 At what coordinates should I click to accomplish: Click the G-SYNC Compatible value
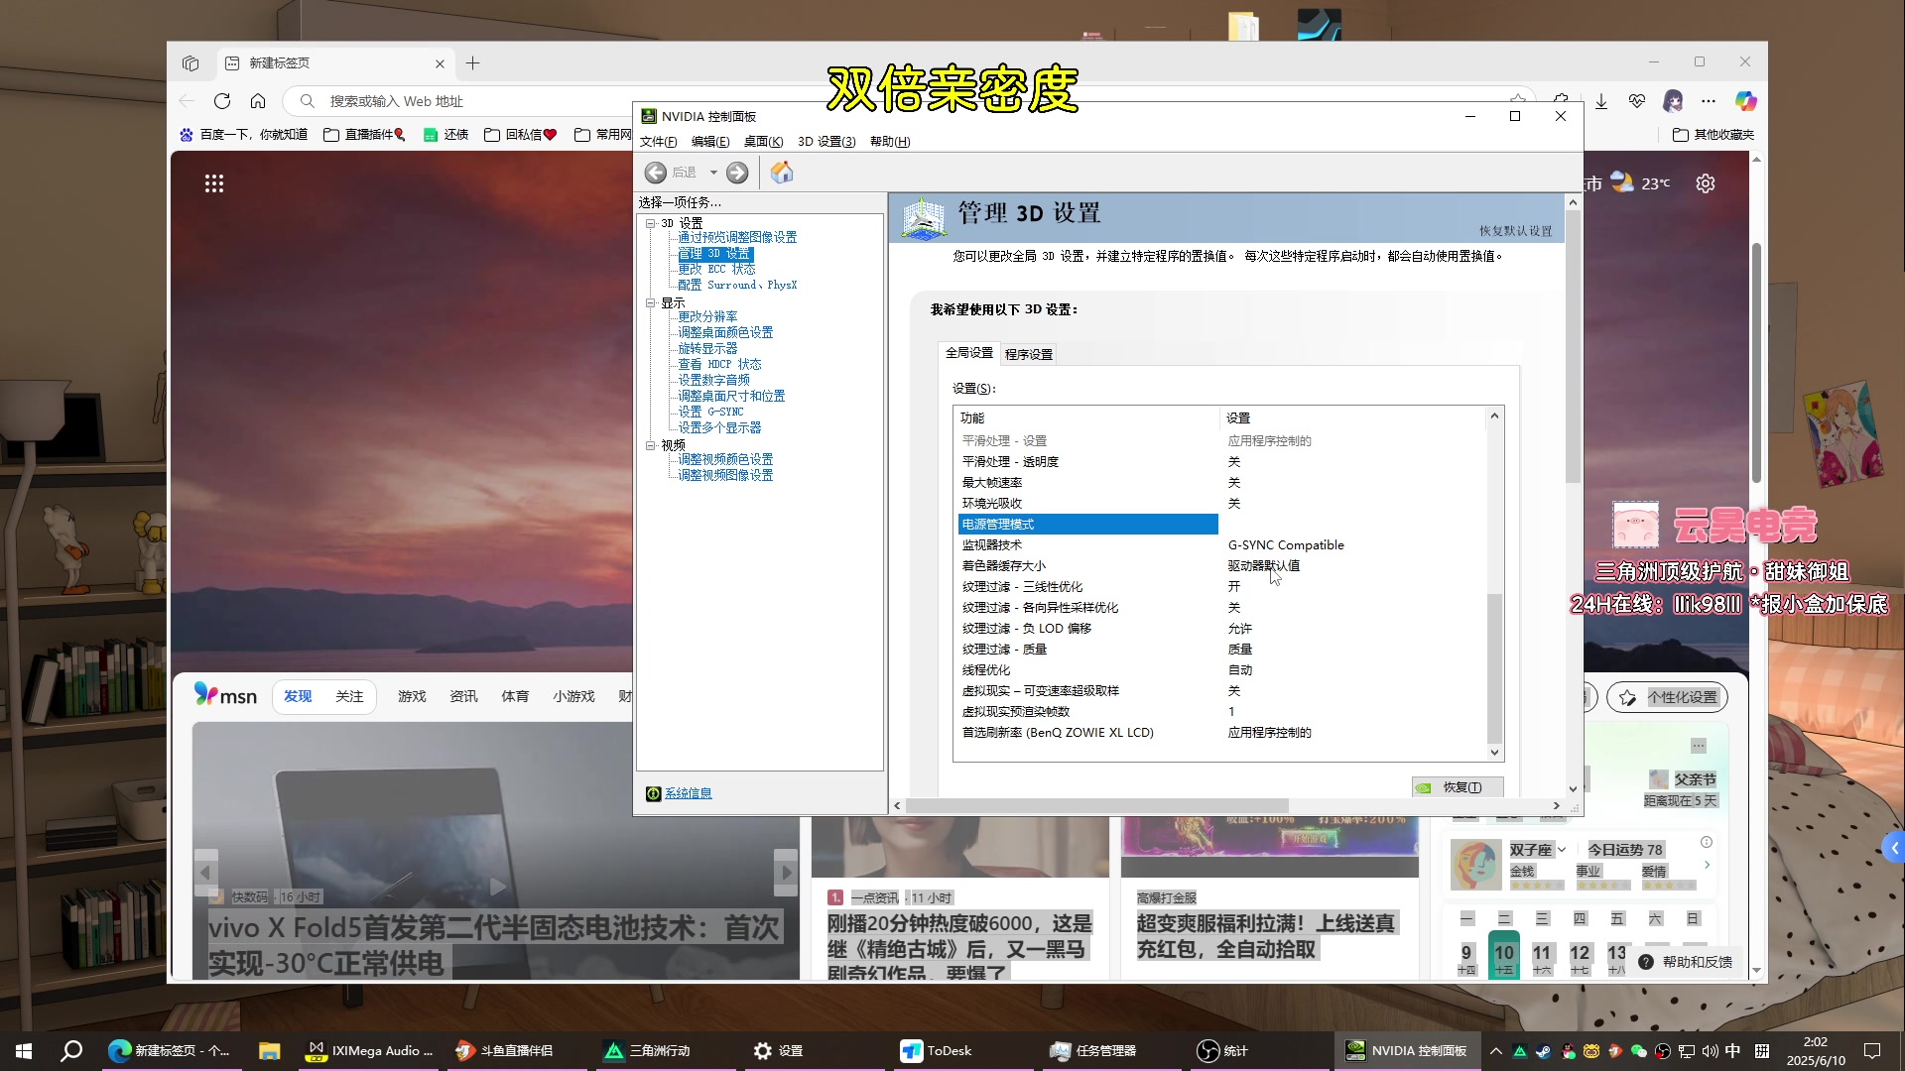click(x=1286, y=545)
